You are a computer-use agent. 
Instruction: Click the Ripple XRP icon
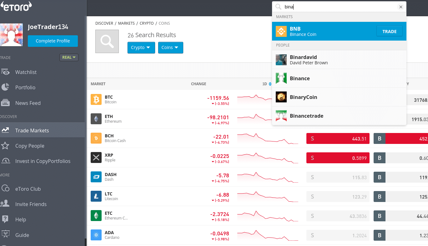click(x=96, y=158)
